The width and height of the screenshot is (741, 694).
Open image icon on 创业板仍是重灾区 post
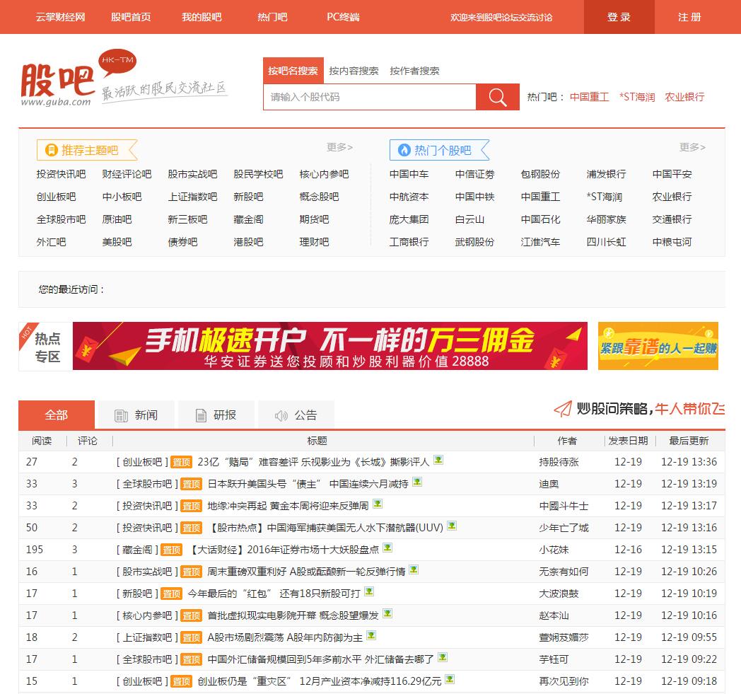450,679
